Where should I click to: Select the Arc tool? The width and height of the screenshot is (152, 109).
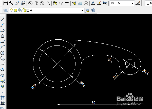[3, 47]
